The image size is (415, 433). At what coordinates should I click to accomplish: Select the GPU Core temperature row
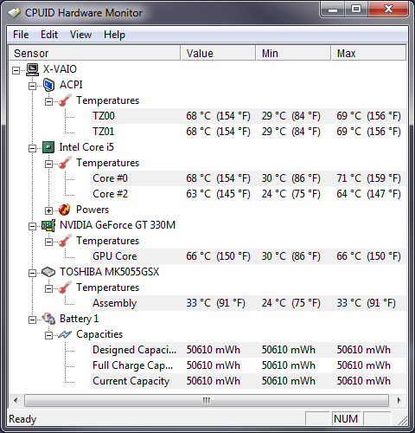(248, 256)
